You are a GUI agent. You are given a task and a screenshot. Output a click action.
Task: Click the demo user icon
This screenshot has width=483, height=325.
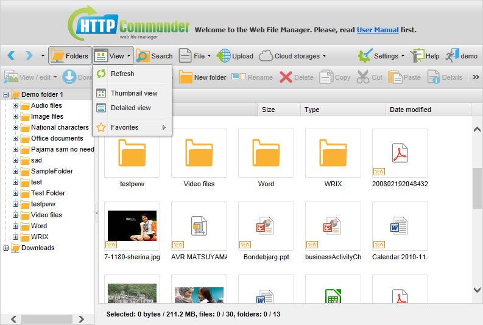(x=451, y=56)
